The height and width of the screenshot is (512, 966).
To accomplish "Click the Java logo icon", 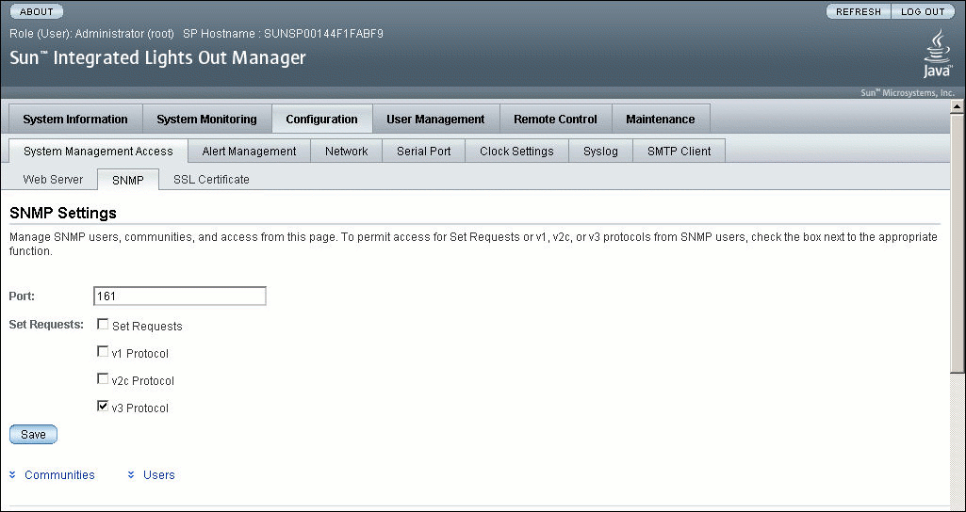I will [x=938, y=54].
